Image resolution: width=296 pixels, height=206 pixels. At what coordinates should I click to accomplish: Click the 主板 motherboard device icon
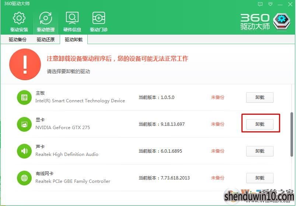point(24,97)
